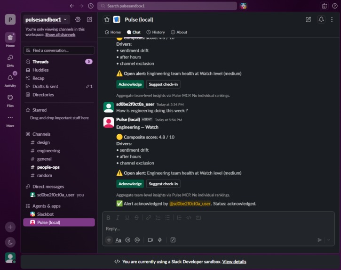Click @sd0be2f0ct0a_user mention
This screenshot has height=270, width=341.
[190, 204]
